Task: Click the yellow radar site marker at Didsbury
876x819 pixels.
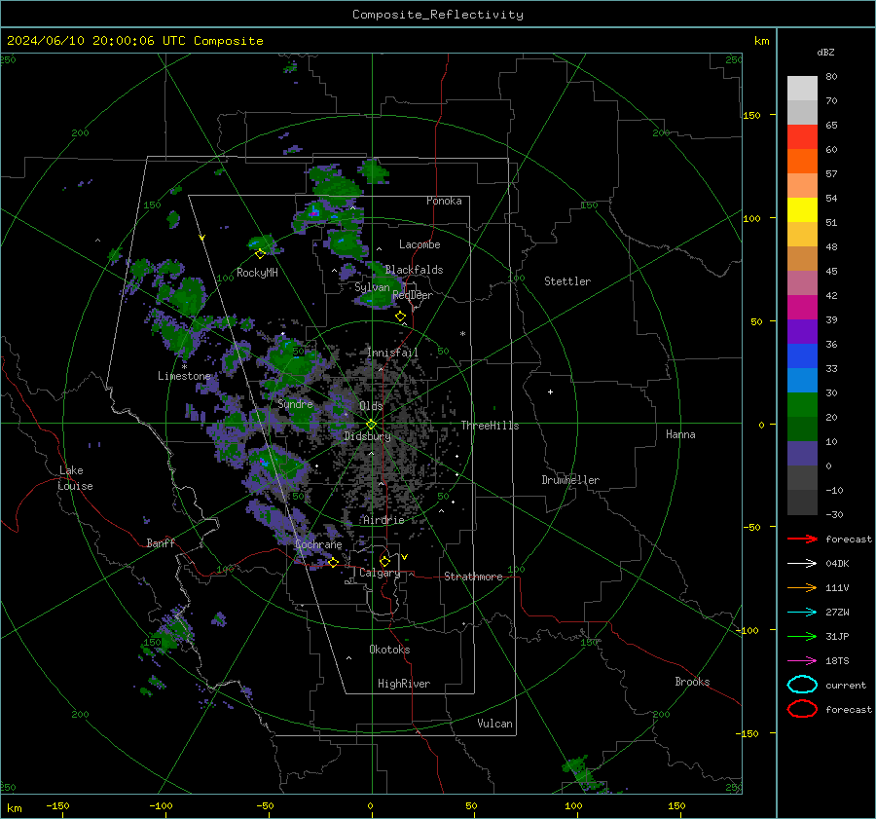Action: [372, 425]
